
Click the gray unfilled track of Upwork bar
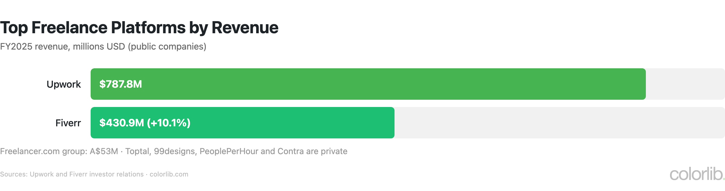[x=685, y=84]
